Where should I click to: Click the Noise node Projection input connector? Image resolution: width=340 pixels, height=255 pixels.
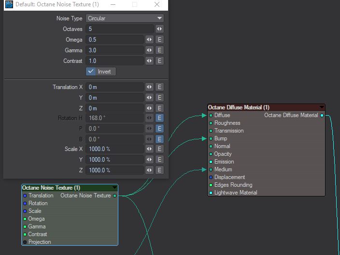click(25, 242)
